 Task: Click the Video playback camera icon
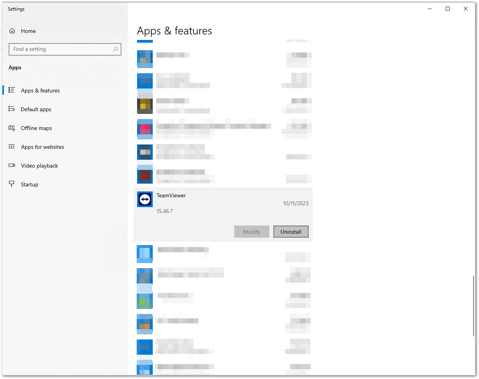click(12, 166)
